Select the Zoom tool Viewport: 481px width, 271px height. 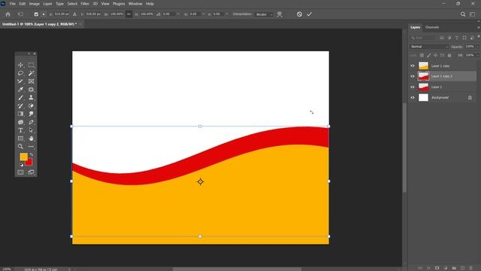tap(20, 147)
